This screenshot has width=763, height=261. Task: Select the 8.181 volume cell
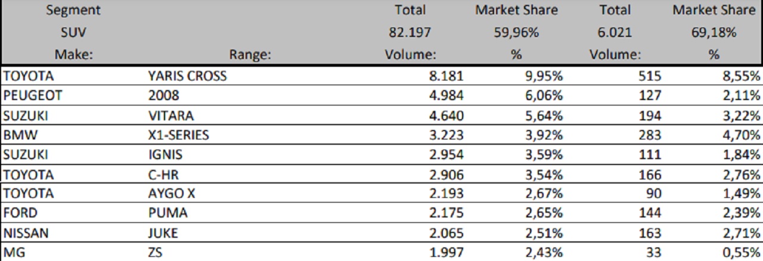[x=446, y=76]
